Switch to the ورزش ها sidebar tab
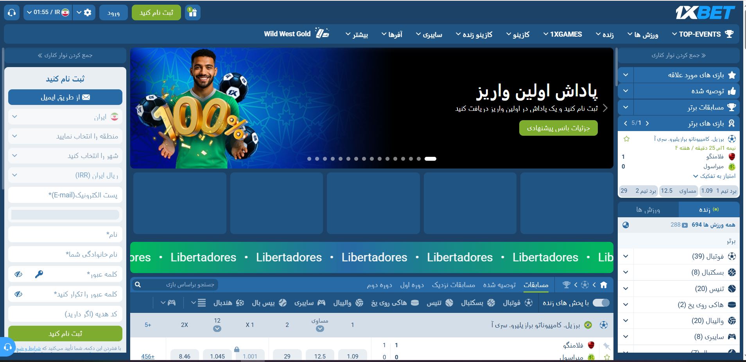This screenshot has height=362, width=746. pos(648,209)
